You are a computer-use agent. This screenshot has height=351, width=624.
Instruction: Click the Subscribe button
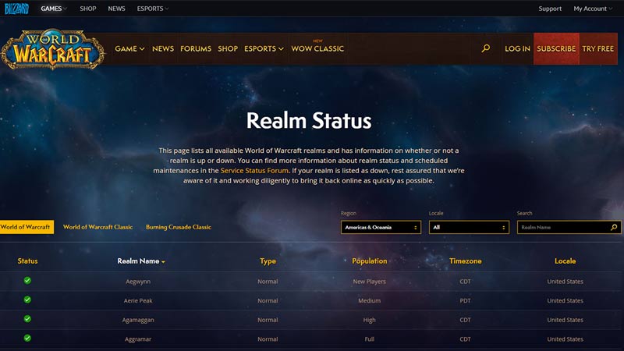pos(556,48)
